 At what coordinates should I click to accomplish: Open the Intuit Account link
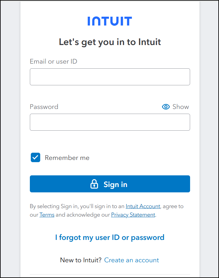tap(143, 207)
